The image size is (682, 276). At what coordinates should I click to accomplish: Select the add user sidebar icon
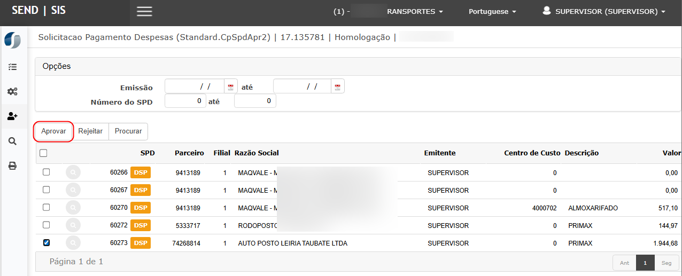pos(12,116)
